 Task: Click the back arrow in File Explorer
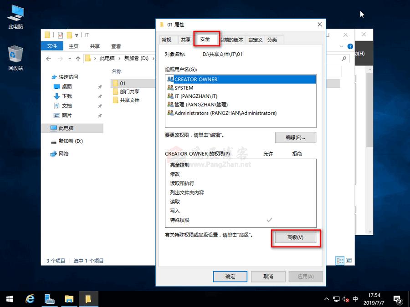coord(49,58)
